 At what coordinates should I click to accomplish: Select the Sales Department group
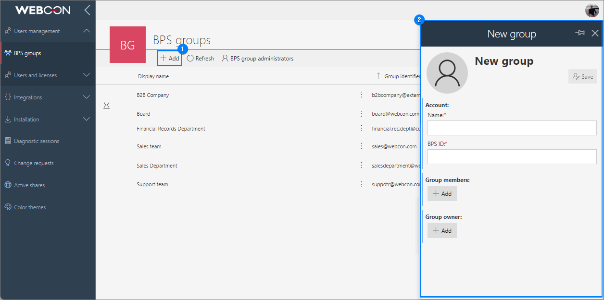[157, 166]
